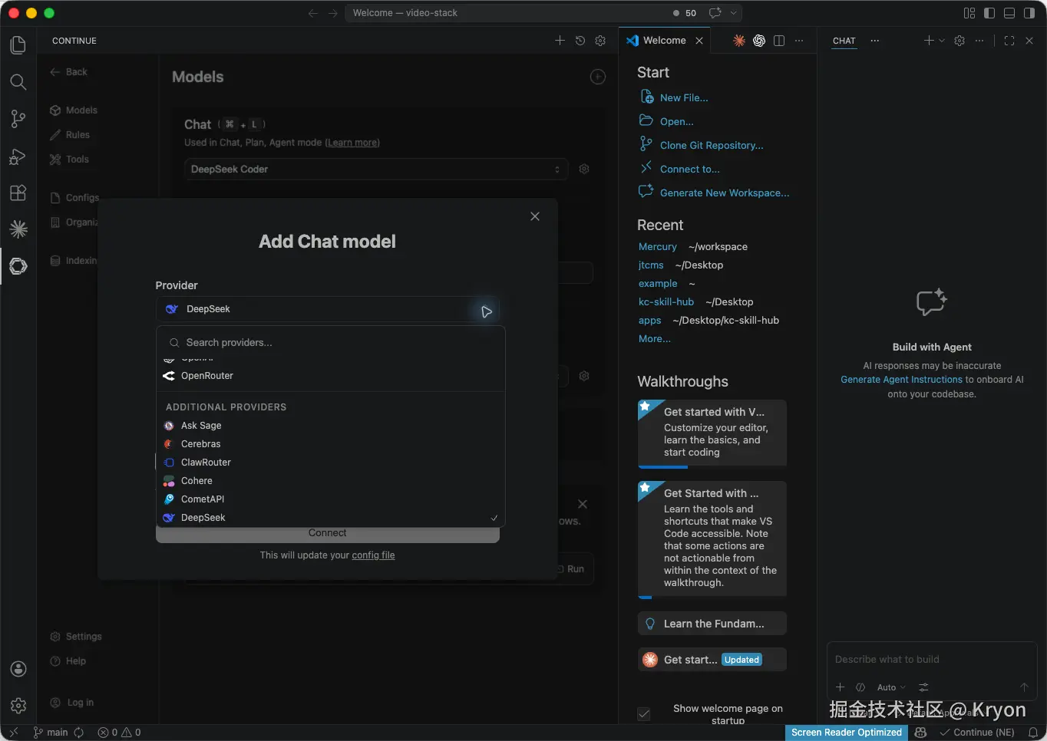The image size is (1047, 741).
Task: Open the Explorer view in activity bar
Action: pyautogui.click(x=18, y=45)
